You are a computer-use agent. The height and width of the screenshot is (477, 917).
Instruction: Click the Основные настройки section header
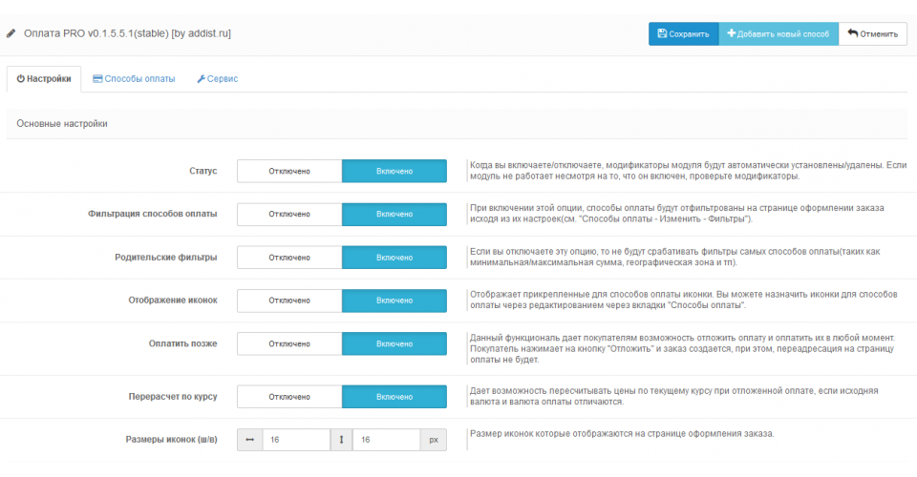pos(62,124)
